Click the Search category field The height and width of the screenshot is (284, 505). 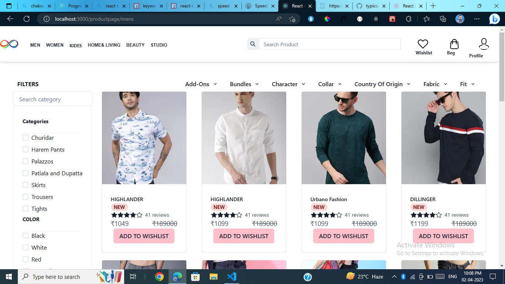point(52,99)
